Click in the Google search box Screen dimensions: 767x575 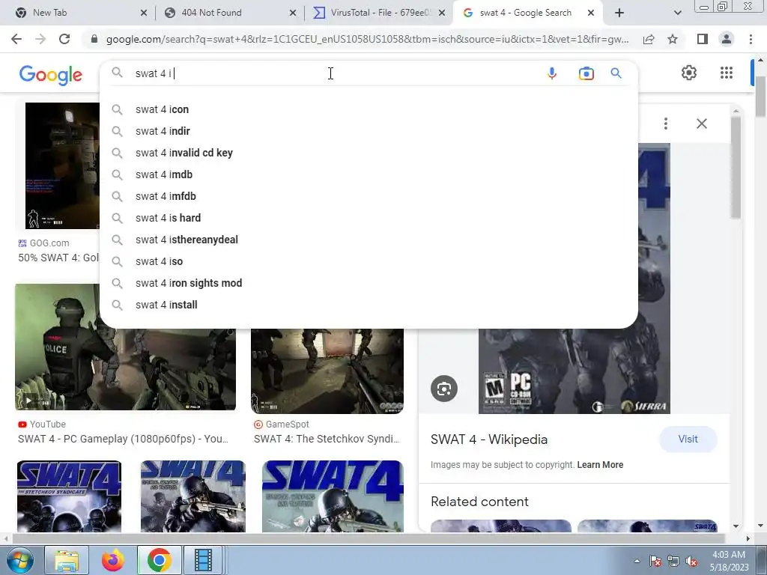click(x=333, y=73)
